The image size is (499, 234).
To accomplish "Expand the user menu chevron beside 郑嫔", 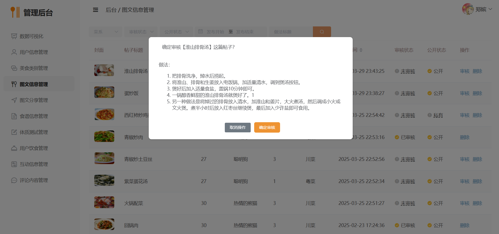I will 490,9.
